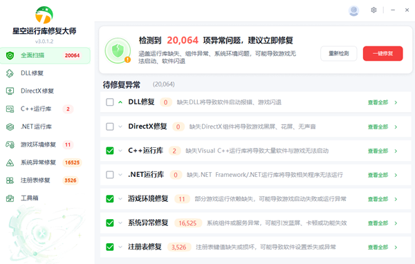Click the v3.0.1.2 version label
This screenshot has width=415, height=264.
tap(44, 41)
